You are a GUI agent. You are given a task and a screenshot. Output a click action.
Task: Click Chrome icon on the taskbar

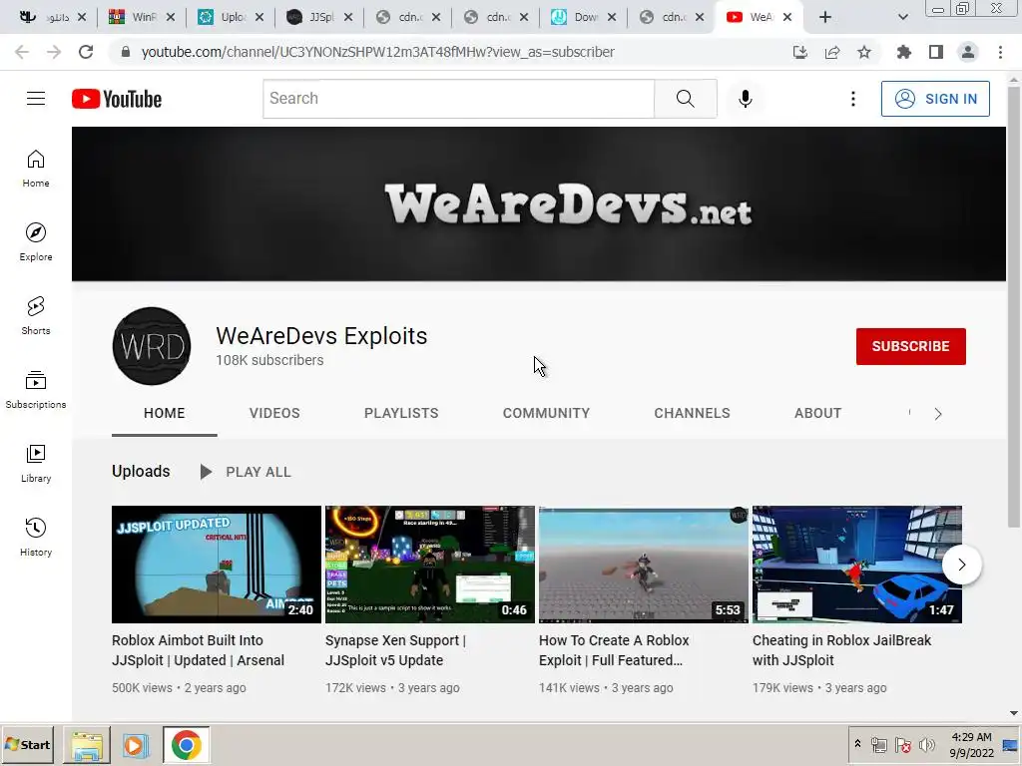[187, 745]
